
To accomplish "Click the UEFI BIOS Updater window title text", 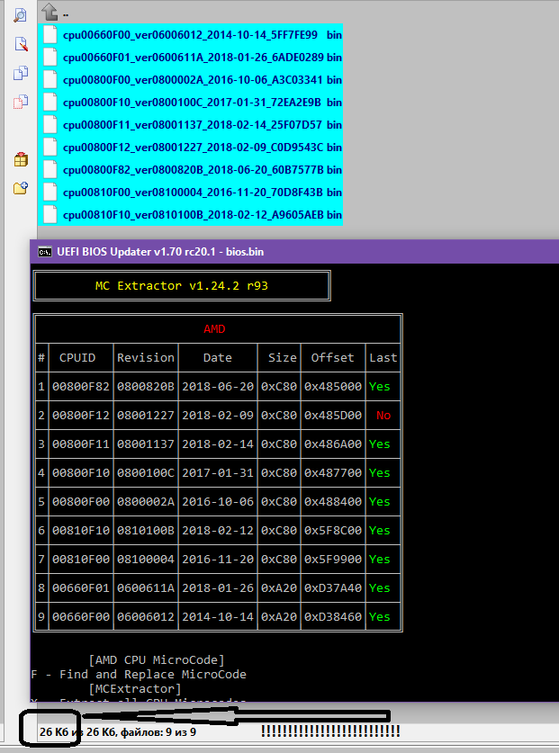I will click(160, 252).
